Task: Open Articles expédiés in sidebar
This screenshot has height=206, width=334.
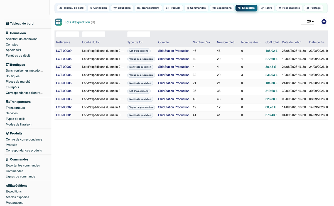Action: (18, 197)
